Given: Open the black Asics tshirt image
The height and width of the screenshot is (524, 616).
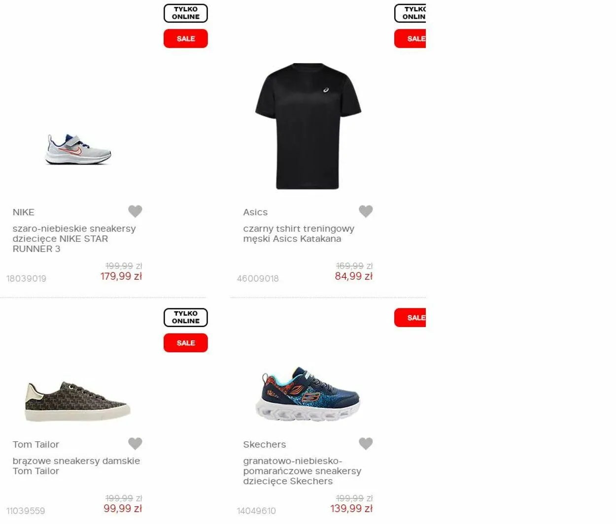Looking at the screenshot, I should [x=308, y=126].
